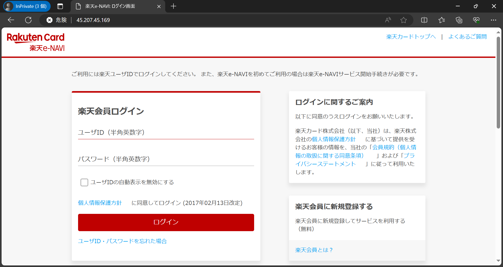Viewport: 503px width, 267px height.
Task: Click the red ログイン button
Action: pos(166,222)
